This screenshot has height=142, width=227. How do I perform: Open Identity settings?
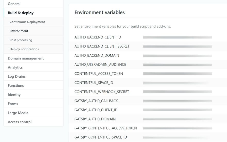(x=14, y=95)
